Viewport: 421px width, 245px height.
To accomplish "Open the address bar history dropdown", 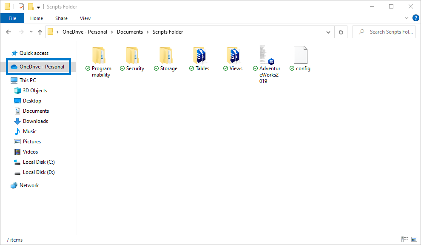I will click(x=328, y=32).
